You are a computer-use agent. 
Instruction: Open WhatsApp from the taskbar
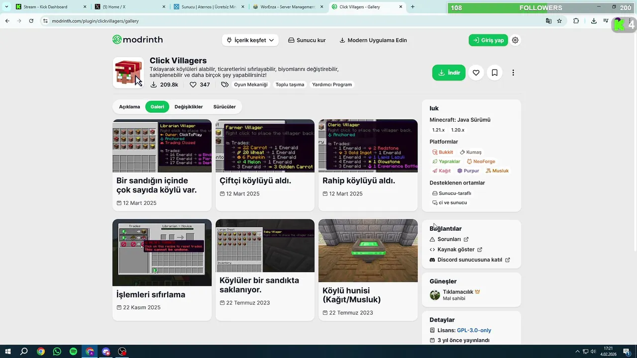57,352
